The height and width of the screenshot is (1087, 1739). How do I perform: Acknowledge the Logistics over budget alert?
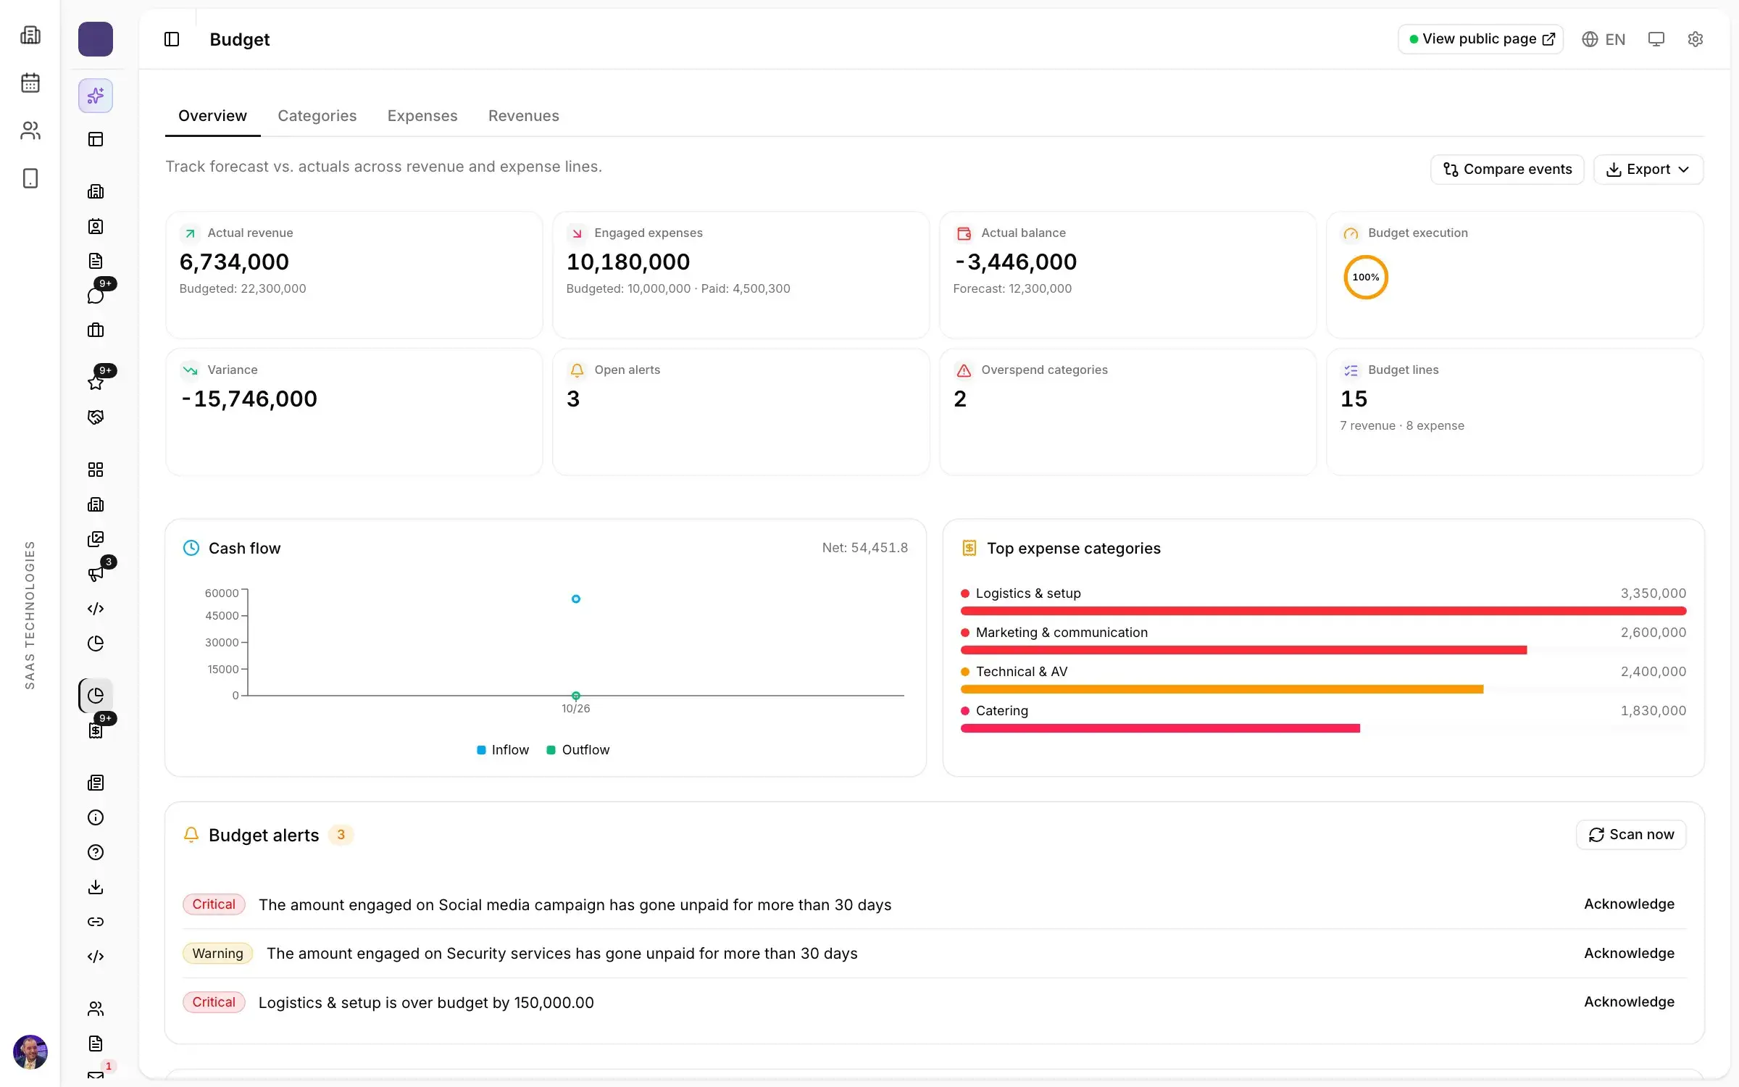tap(1629, 1002)
